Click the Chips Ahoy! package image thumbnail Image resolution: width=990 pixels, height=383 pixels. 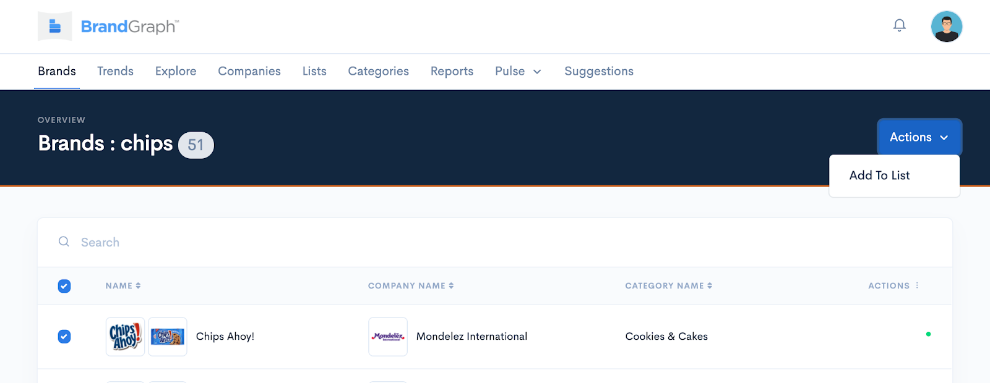[168, 337]
